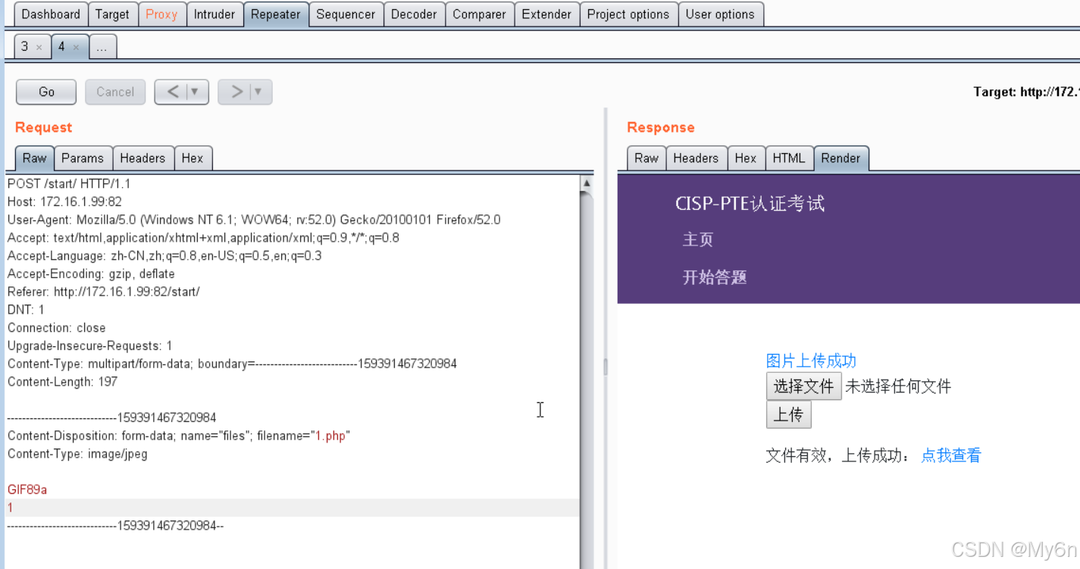Go back to the previous request

[174, 92]
